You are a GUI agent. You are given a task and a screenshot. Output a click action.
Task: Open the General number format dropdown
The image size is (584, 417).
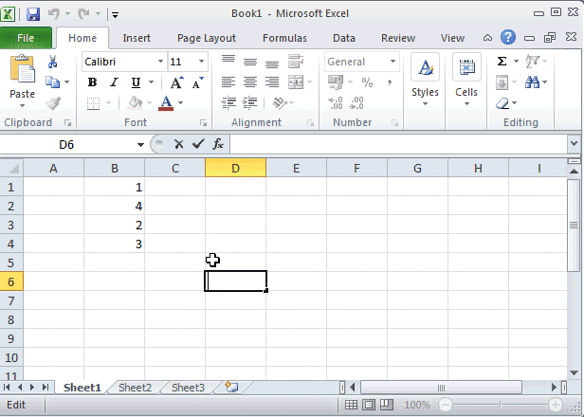tap(392, 62)
